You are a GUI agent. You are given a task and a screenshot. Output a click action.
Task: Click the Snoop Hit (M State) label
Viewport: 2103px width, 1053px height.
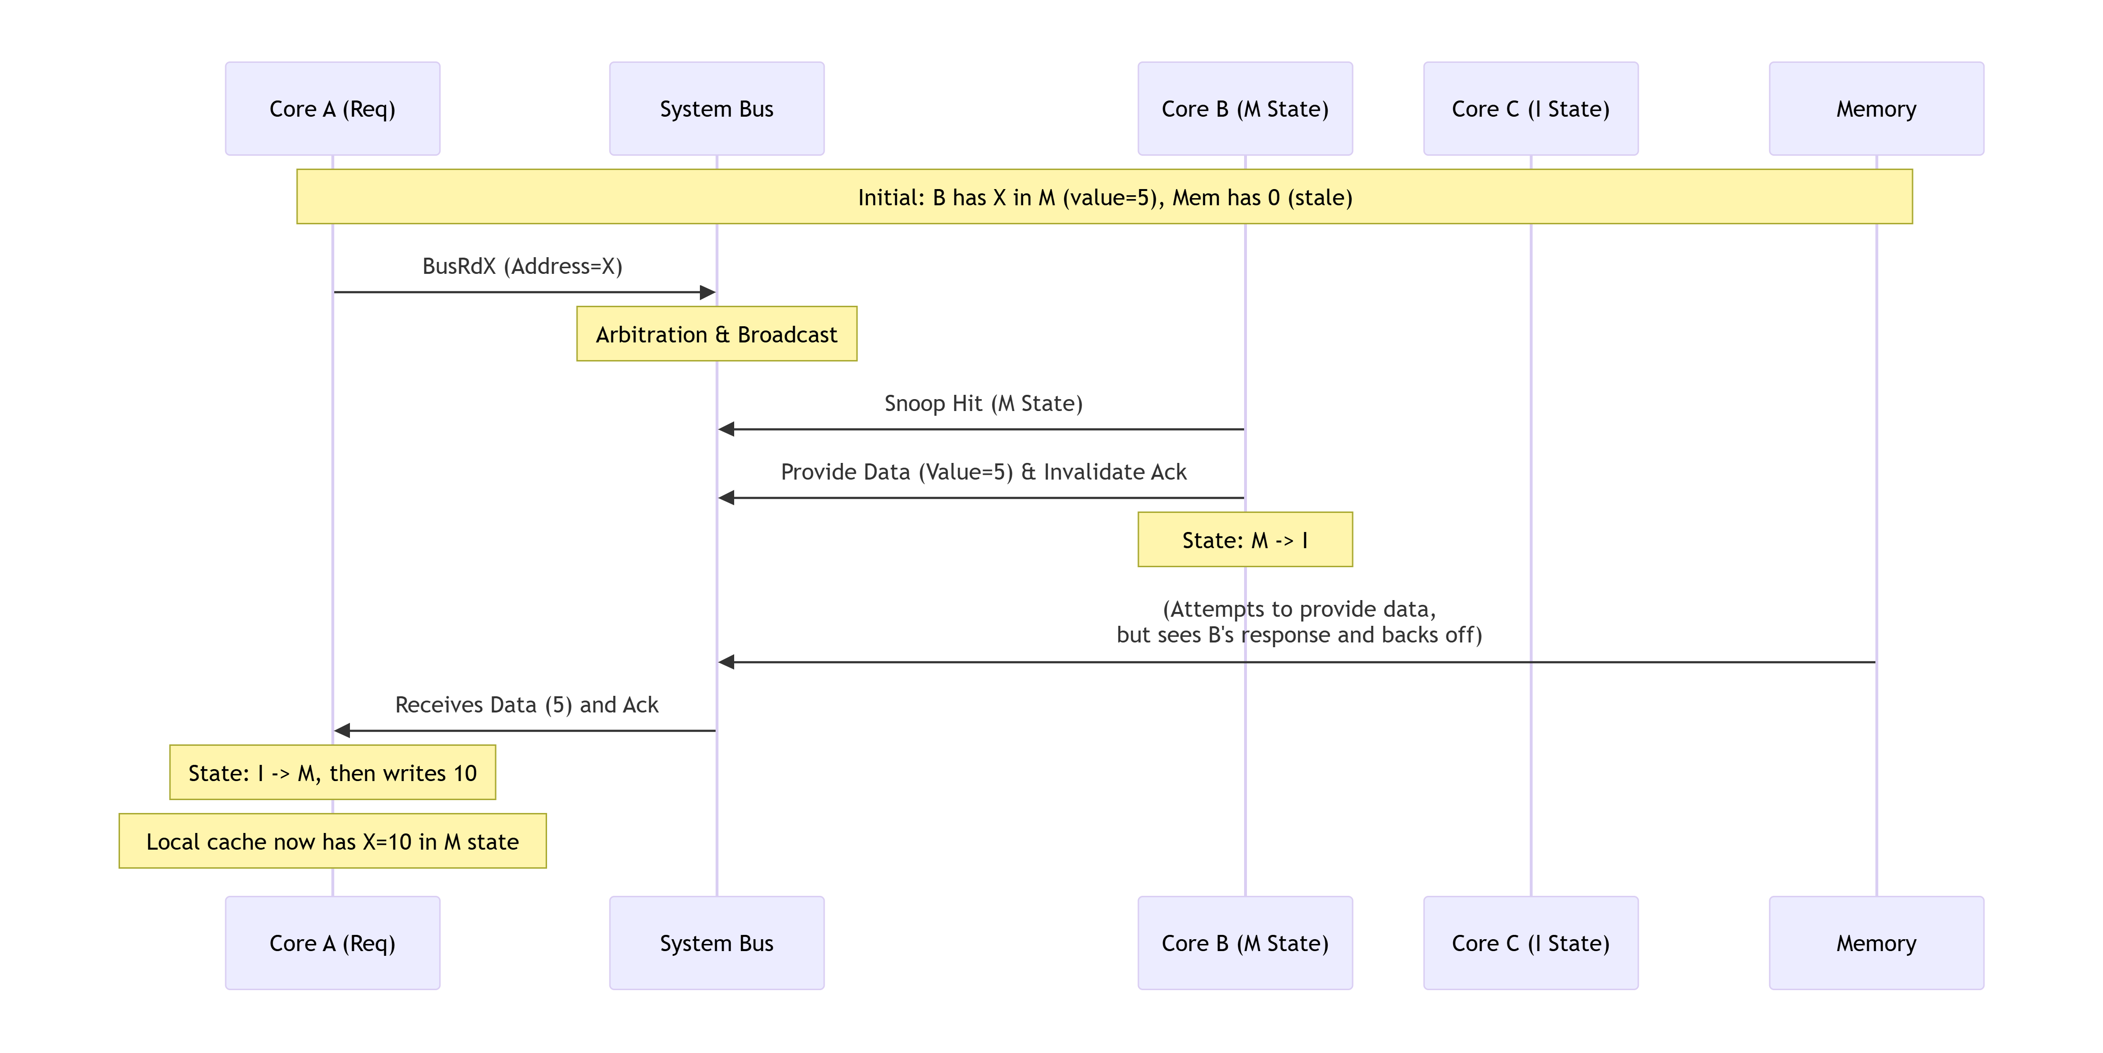[983, 403]
